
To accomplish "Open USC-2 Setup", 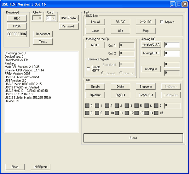I will point(69,18).
